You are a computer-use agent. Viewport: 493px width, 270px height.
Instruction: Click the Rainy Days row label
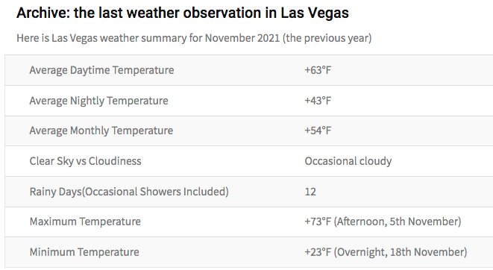pos(129,192)
